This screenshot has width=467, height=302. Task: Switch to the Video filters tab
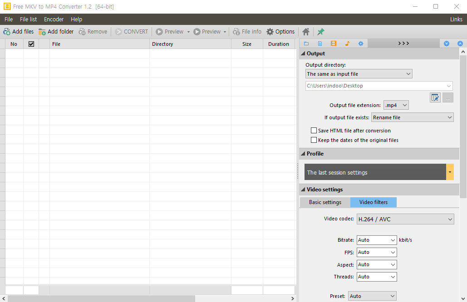pyautogui.click(x=373, y=202)
